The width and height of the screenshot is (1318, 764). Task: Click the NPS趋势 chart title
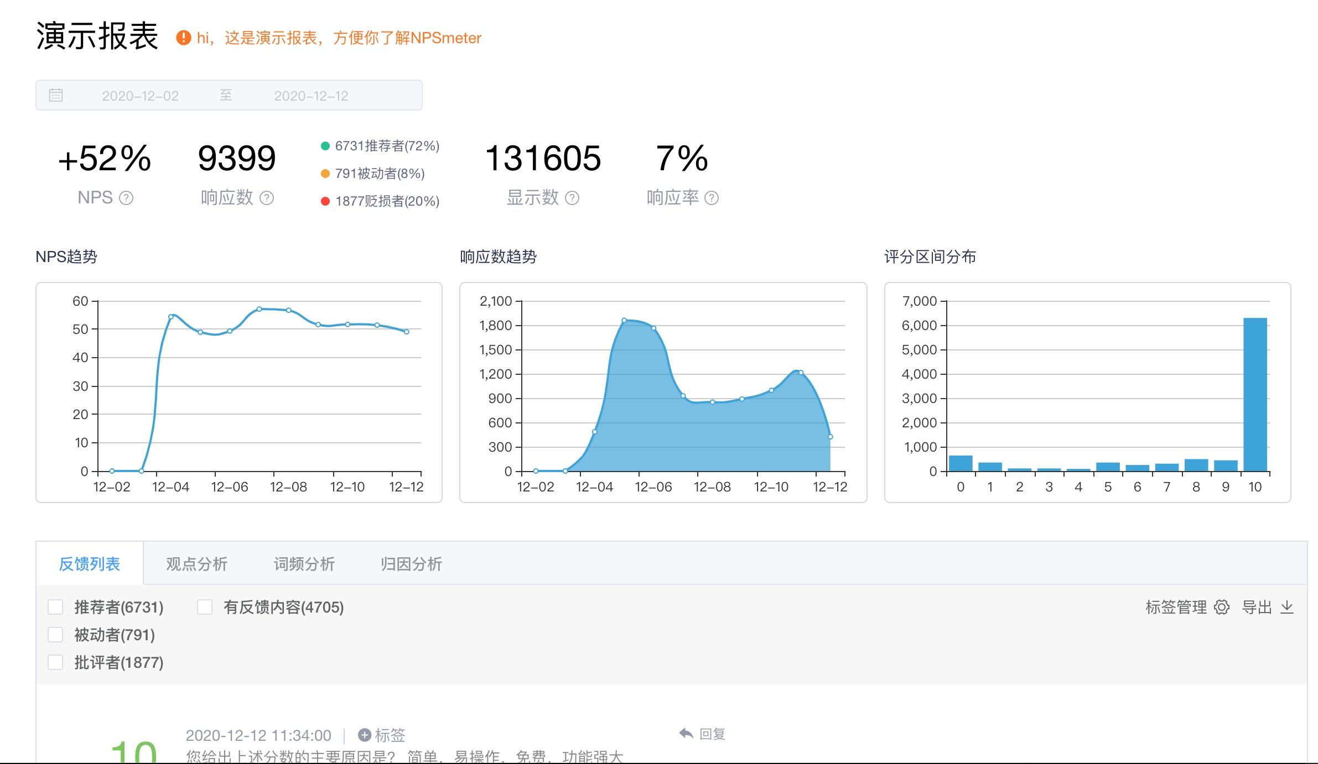66,257
